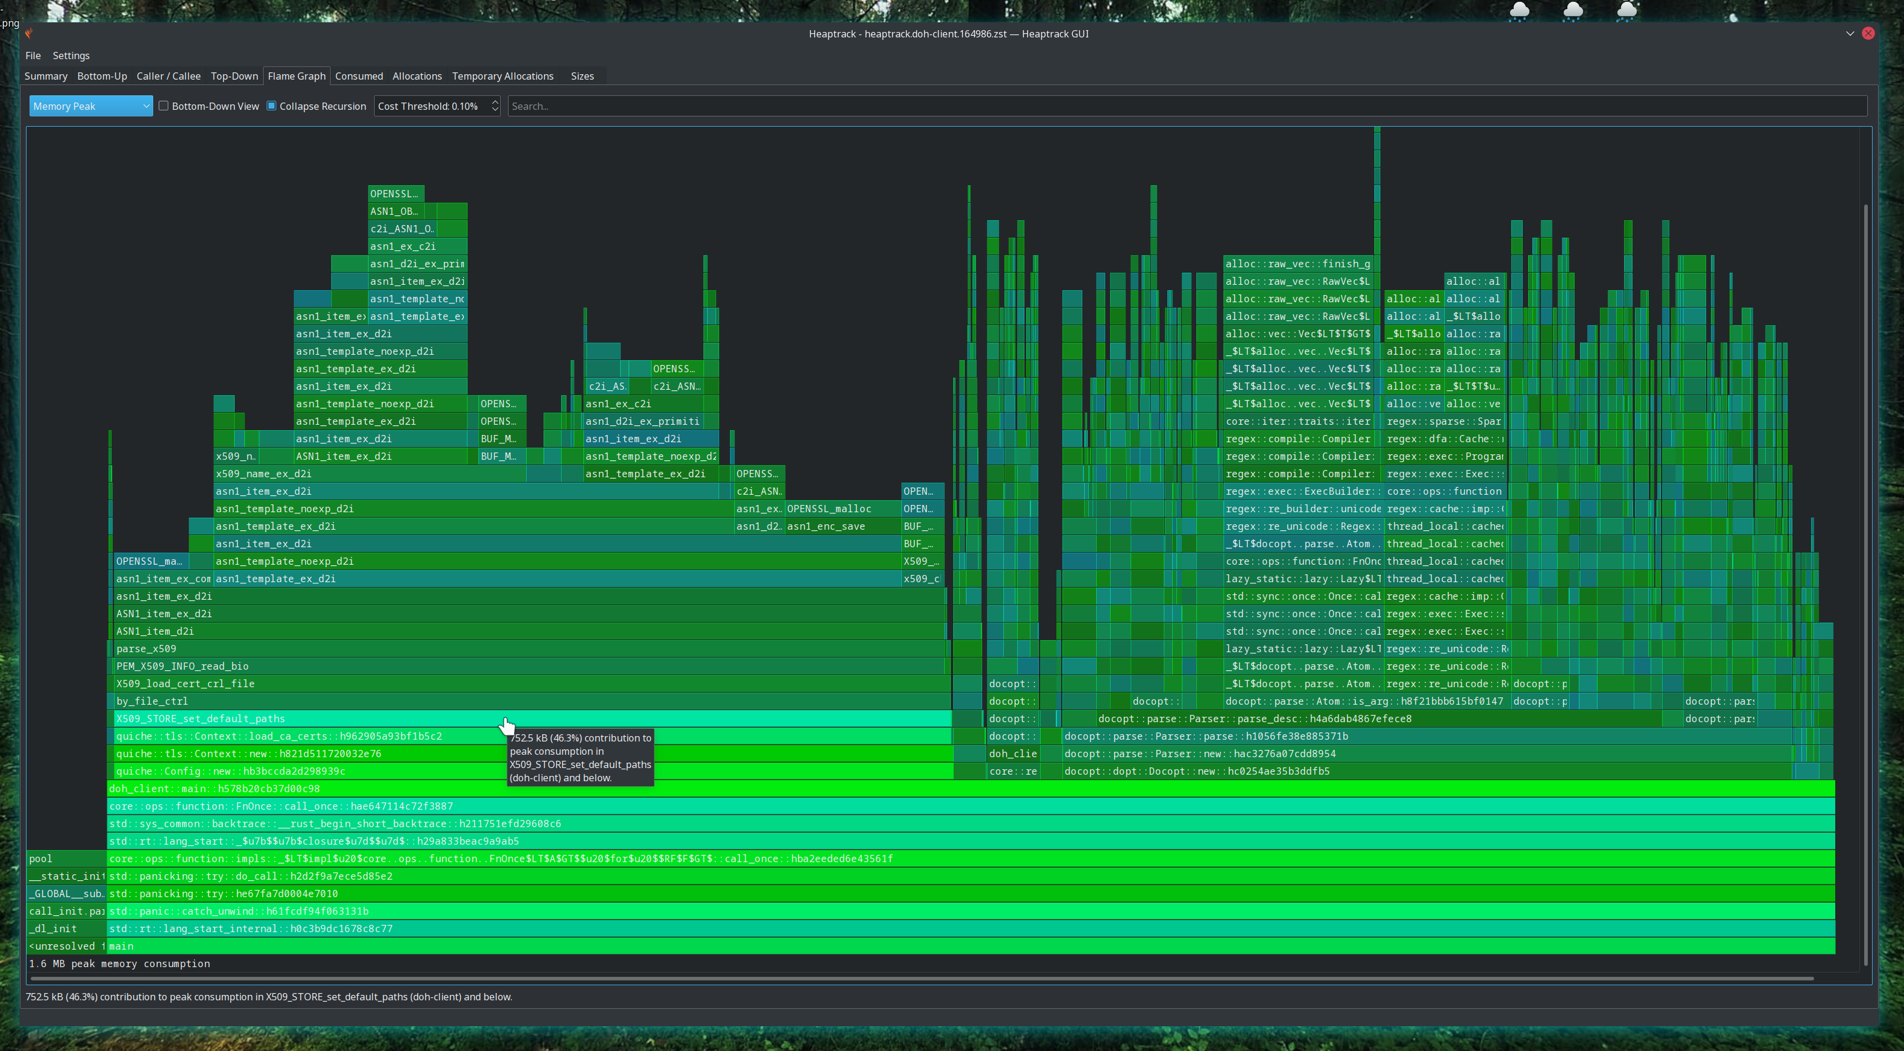The height and width of the screenshot is (1051, 1904).
Task: Increase the Cost Threshold with up arrow
Action: tap(495, 102)
